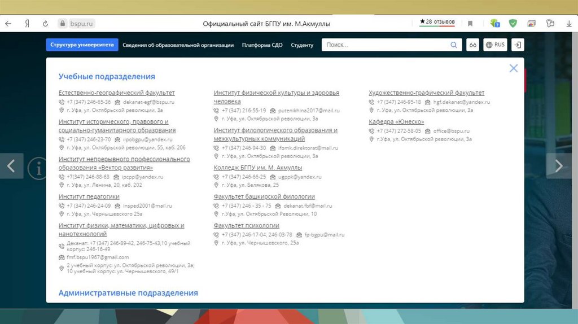Image resolution: width=578 pixels, height=324 pixels.
Task: Go to previous slide with left arrow
Action: click(x=11, y=166)
